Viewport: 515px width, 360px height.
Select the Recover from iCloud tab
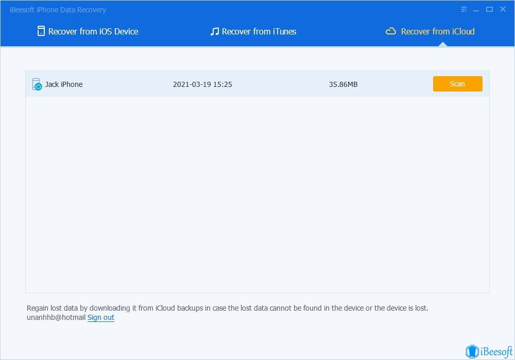click(430, 31)
